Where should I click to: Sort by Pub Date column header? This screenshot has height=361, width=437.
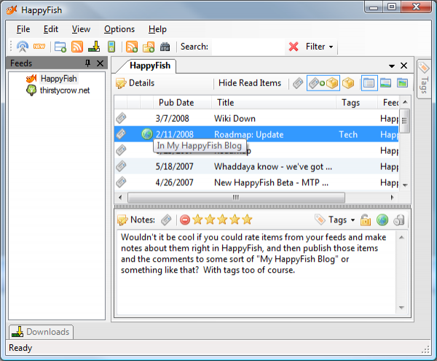point(182,103)
